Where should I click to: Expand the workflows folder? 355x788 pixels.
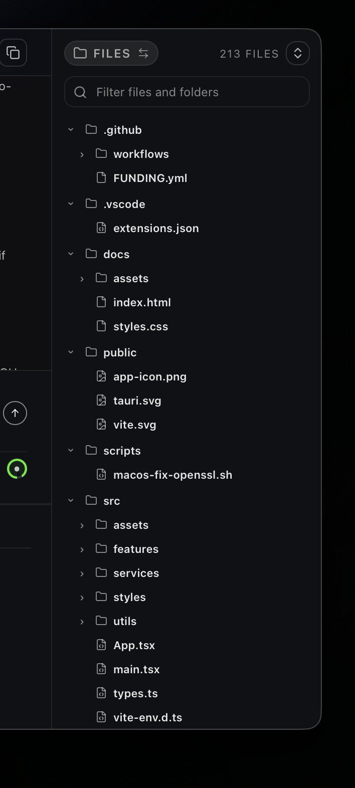click(82, 154)
